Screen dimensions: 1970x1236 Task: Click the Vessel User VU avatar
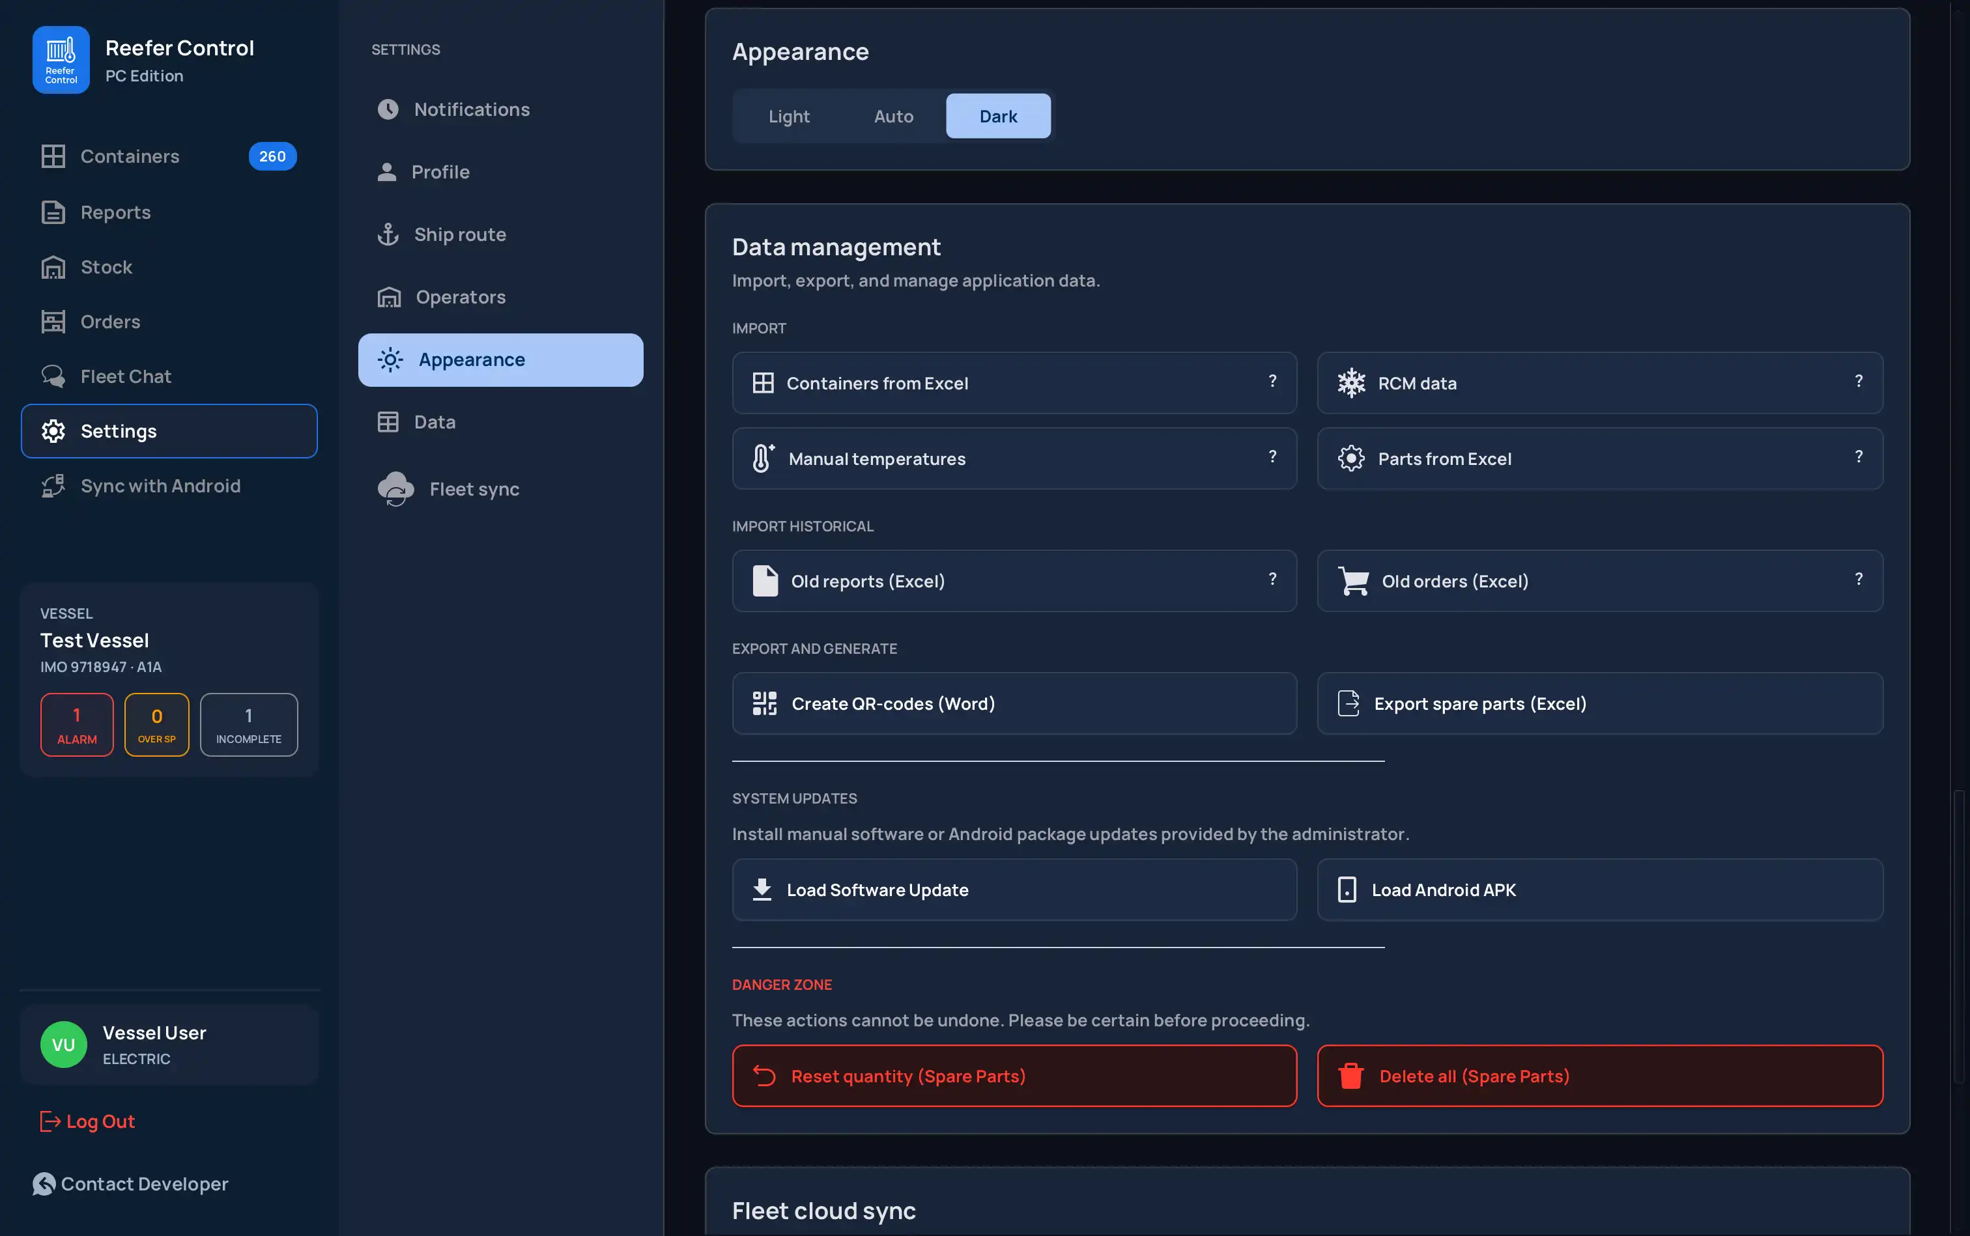tap(64, 1045)
